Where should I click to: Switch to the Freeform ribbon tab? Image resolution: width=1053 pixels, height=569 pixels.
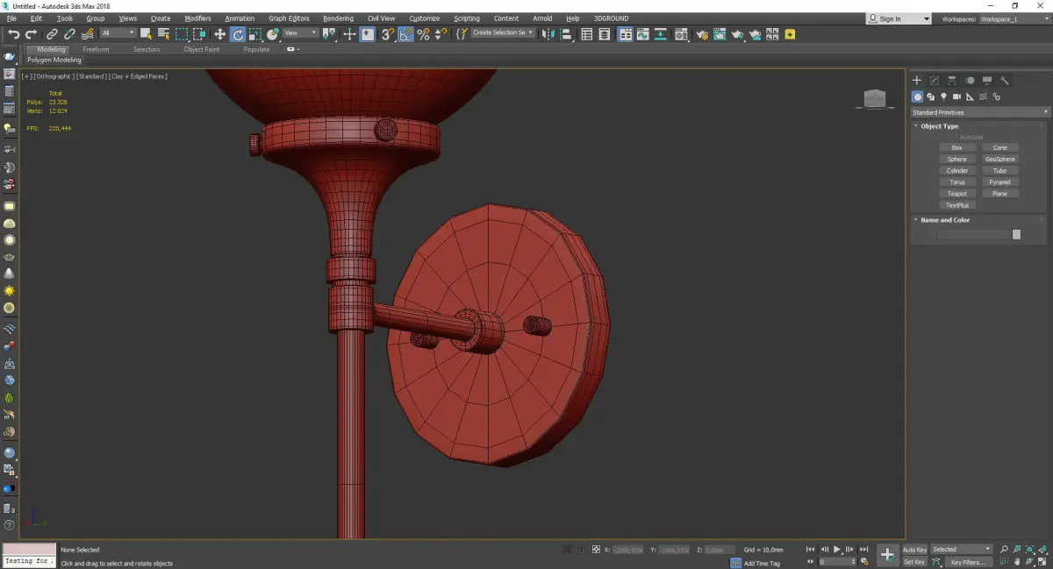pyautogui.click(x=96, y=49)
